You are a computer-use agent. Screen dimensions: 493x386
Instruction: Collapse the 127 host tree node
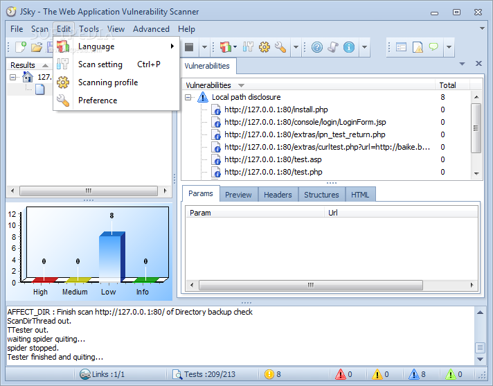12,77
